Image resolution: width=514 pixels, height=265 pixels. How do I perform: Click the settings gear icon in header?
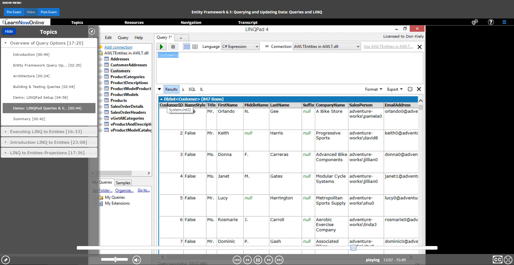point(475,22)
